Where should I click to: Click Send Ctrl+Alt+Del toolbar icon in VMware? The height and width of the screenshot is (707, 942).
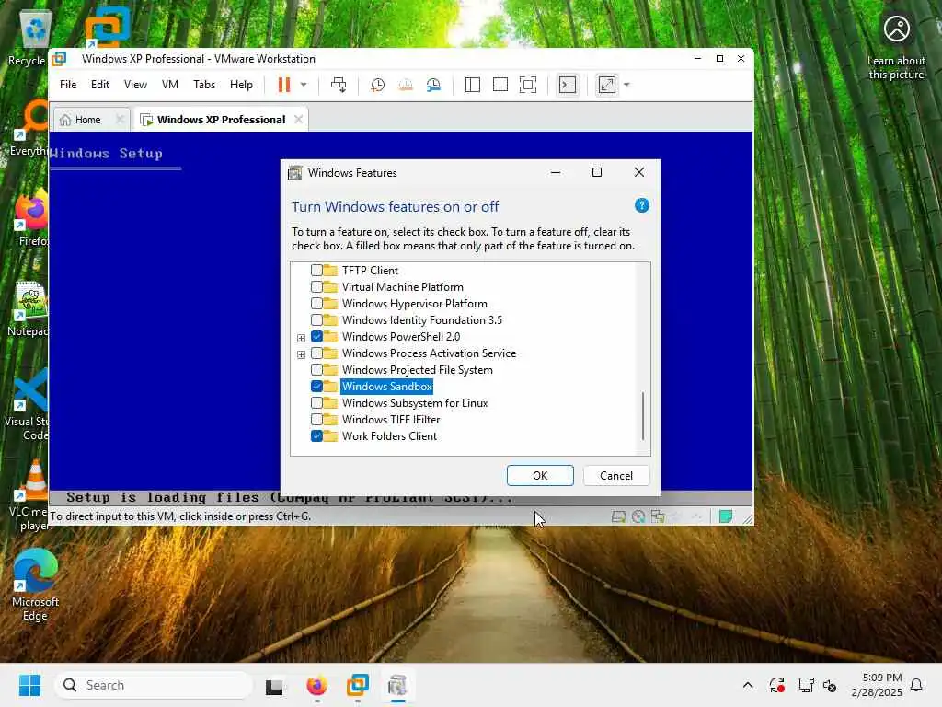click(x=339, y=85)
